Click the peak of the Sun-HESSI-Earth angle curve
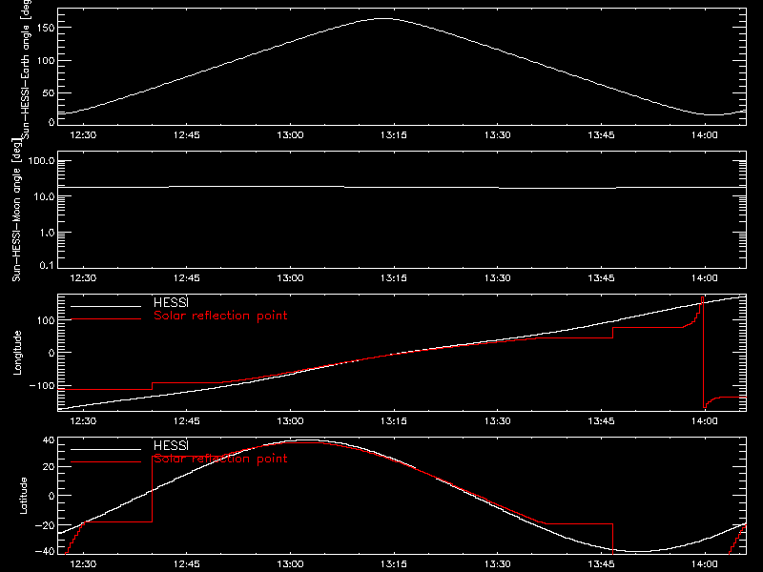The height and width of the screenshot is (572, 763). point(383,18)
